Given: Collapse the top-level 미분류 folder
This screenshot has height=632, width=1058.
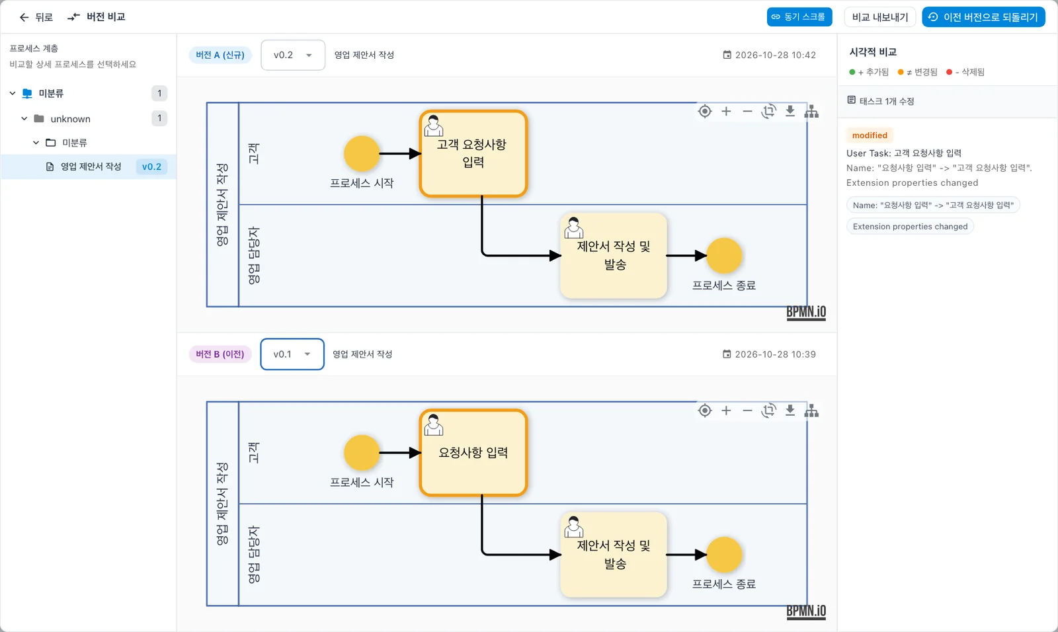Looking at the screenshot, I should click(x=13, y=93).
